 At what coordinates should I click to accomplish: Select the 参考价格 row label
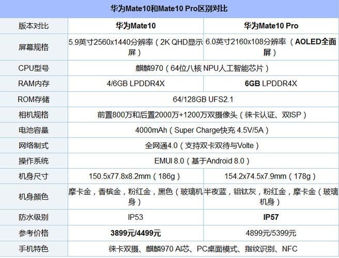click(34, 233)
